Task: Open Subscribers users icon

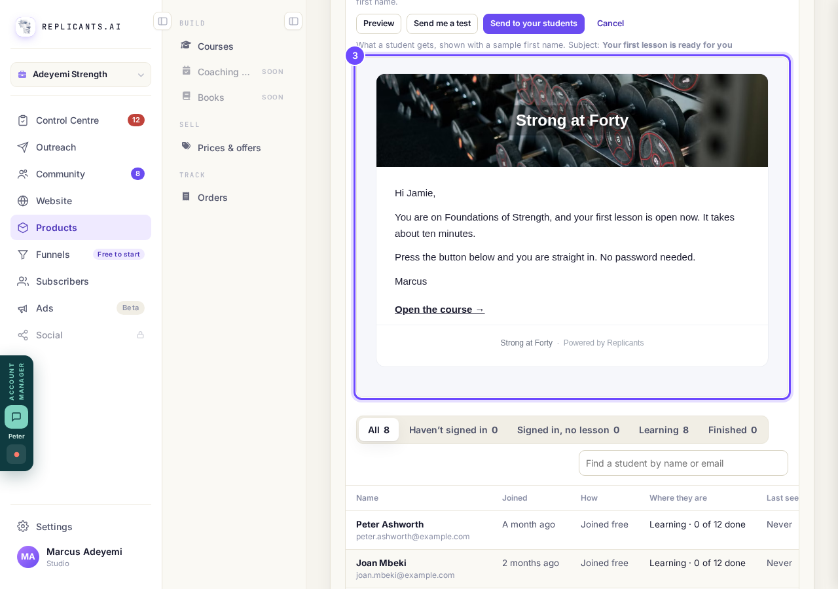Action: tap(23, 281)
